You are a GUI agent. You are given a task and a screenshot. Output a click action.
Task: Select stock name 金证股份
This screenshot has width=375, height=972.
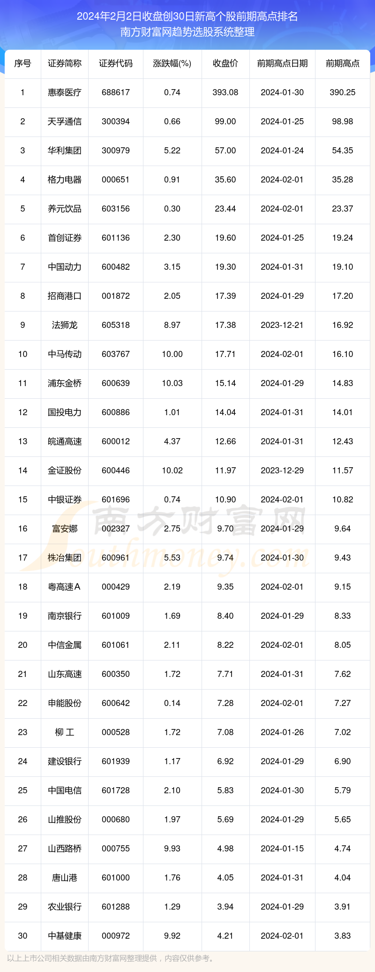pyautogui.click(x=65, y=471)
